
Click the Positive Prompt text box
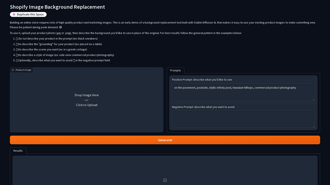click(243, 92)
